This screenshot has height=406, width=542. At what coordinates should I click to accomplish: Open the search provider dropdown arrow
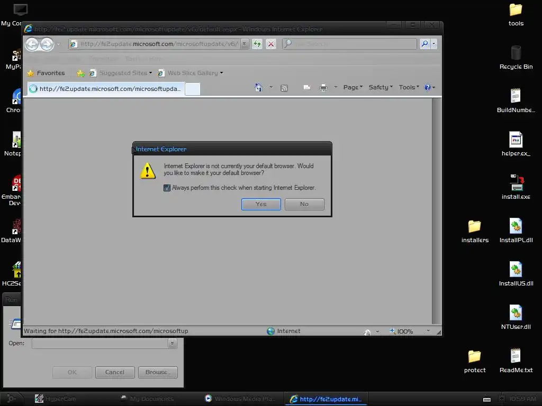[x=434, y=44]
